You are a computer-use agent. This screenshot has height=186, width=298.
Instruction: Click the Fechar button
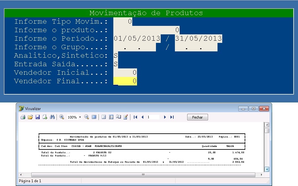[197, 117]
